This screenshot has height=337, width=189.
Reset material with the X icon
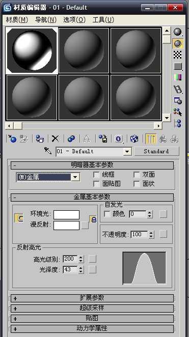click(x=55, y=139)
